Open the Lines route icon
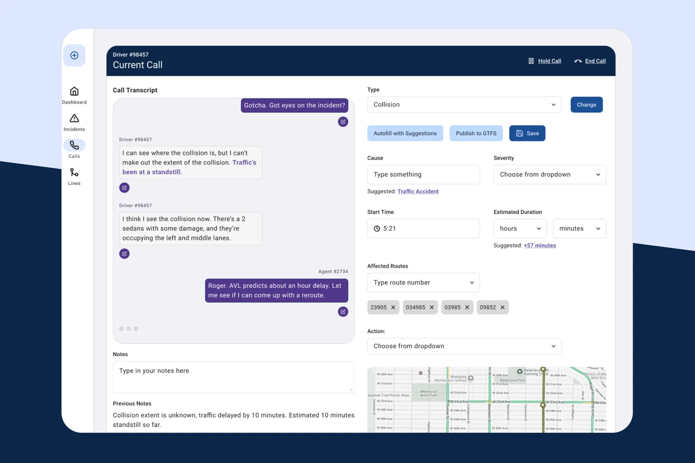The height and width of the screenshot is (463, 695). pos(74,172)
